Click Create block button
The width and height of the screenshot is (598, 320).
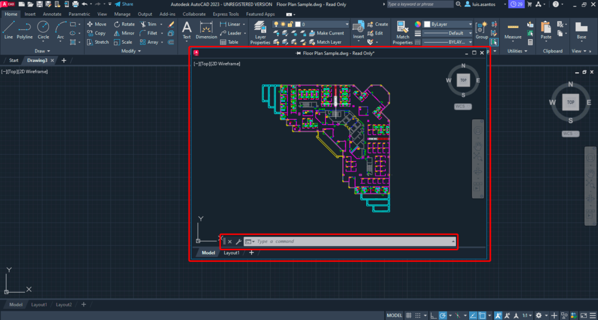[378, 24]
